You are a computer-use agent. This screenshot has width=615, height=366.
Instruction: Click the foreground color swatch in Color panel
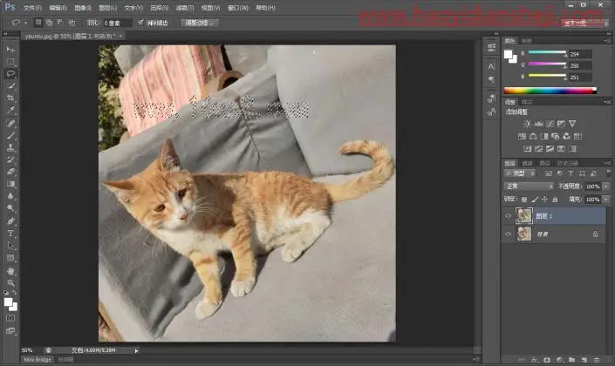pyautogui.click(x=509, y=54)
